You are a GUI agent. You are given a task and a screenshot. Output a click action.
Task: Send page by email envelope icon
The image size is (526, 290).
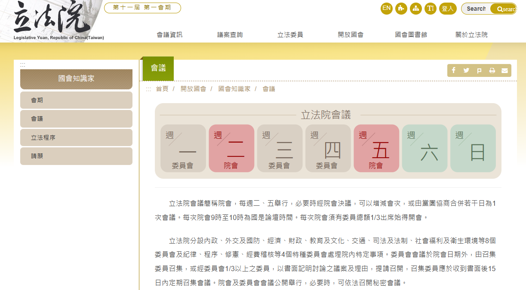[x=504, y=70]
